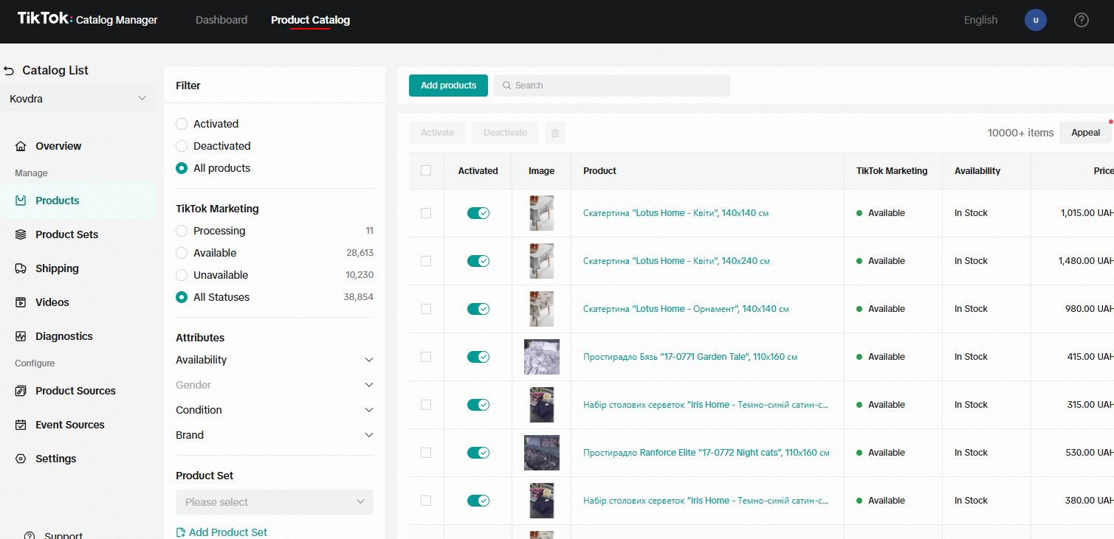
Task: Click the Add products button
Action: (x=448, y=86)
